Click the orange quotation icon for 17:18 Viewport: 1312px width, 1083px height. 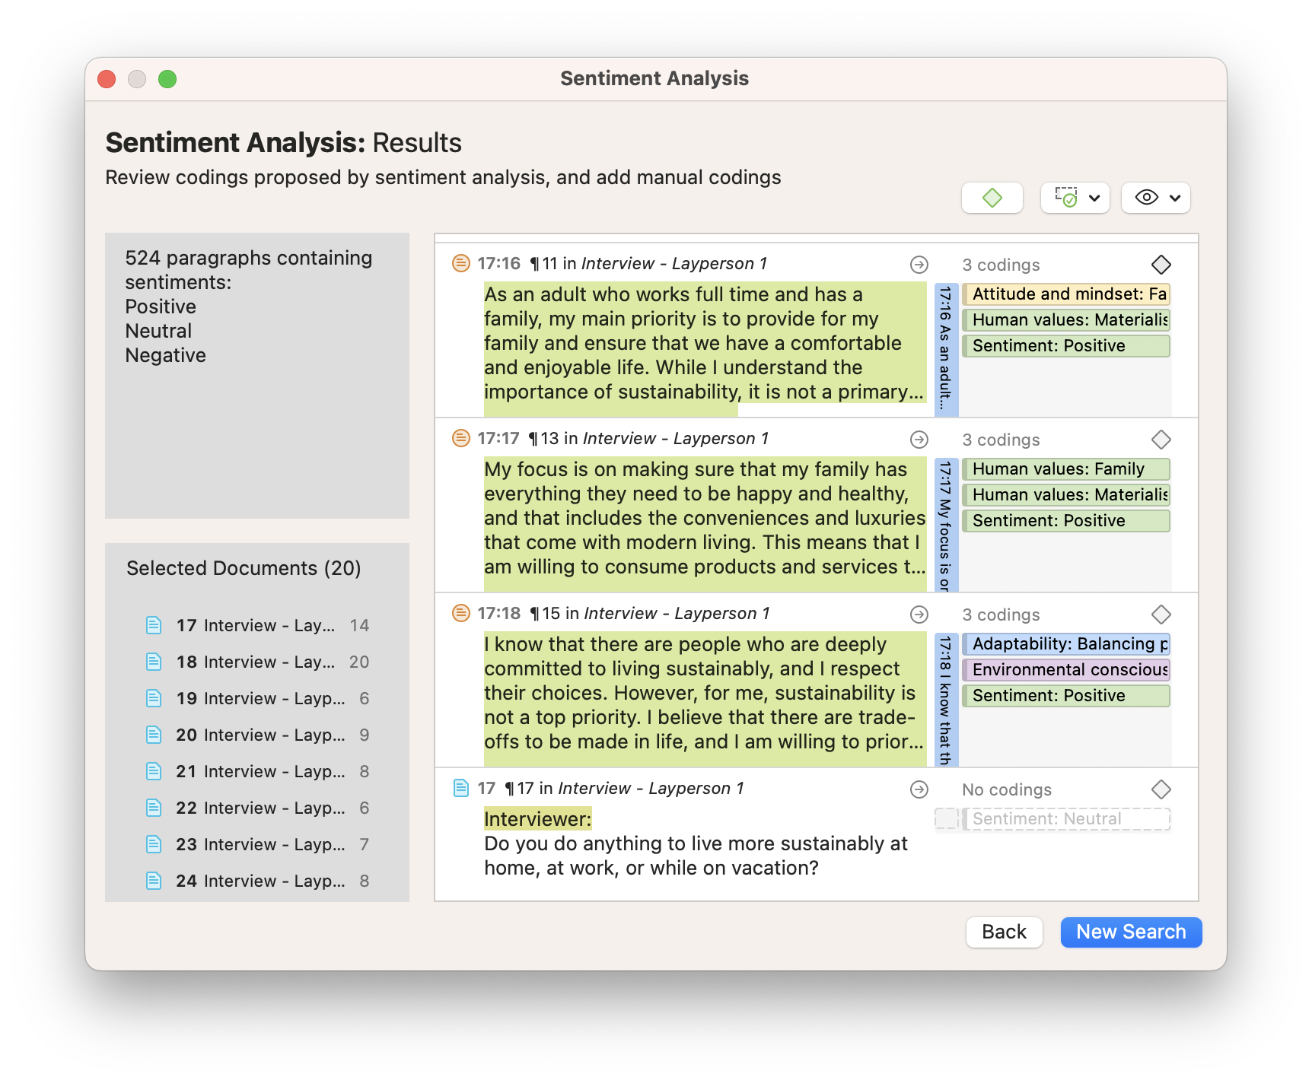point(460,613)
